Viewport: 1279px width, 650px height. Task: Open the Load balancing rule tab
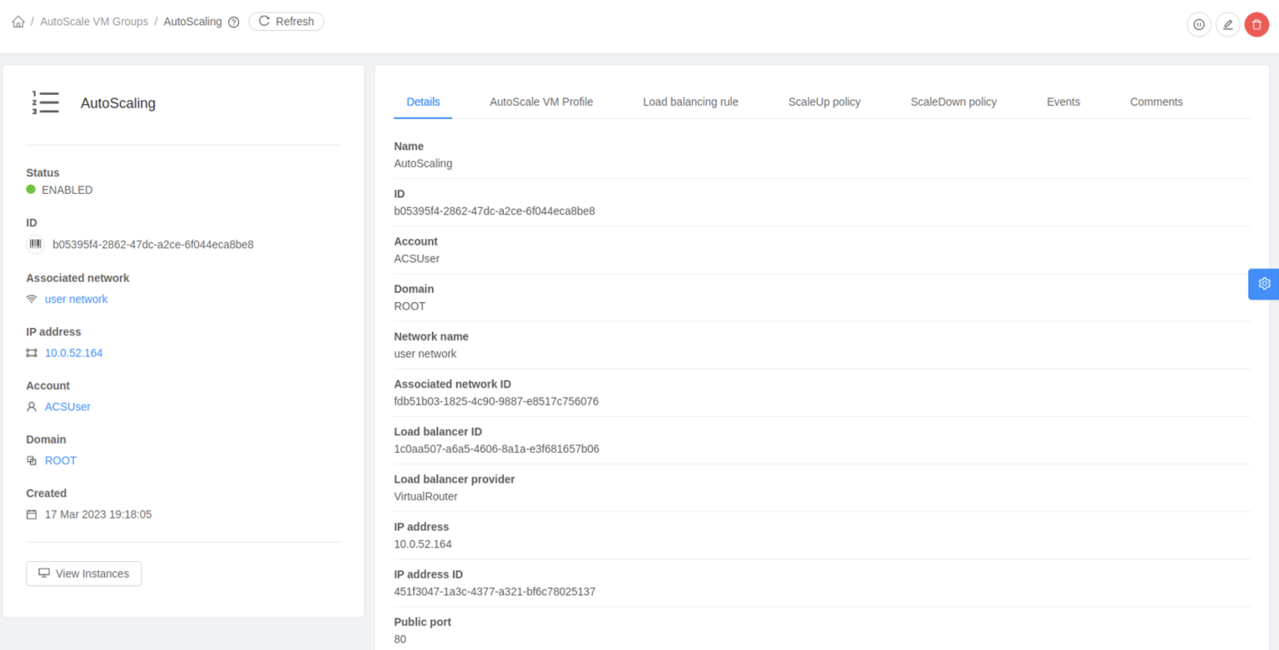tap(690, 102)
